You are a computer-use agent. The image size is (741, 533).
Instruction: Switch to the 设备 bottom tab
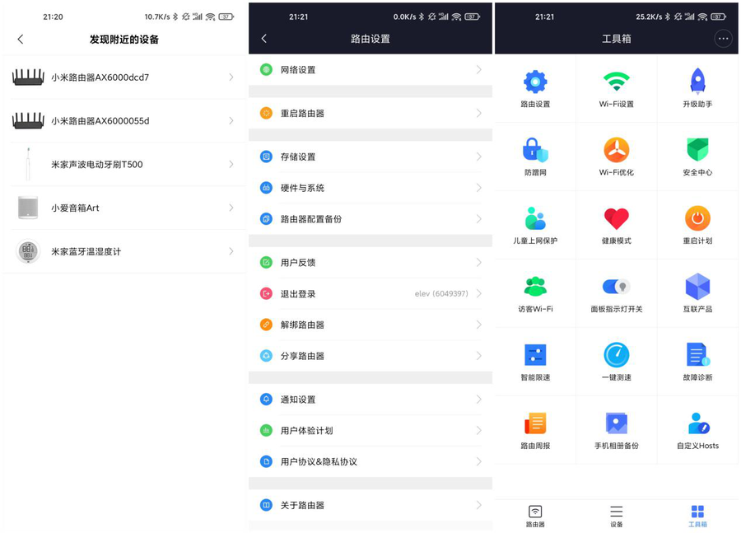click(x=616, y=516)
